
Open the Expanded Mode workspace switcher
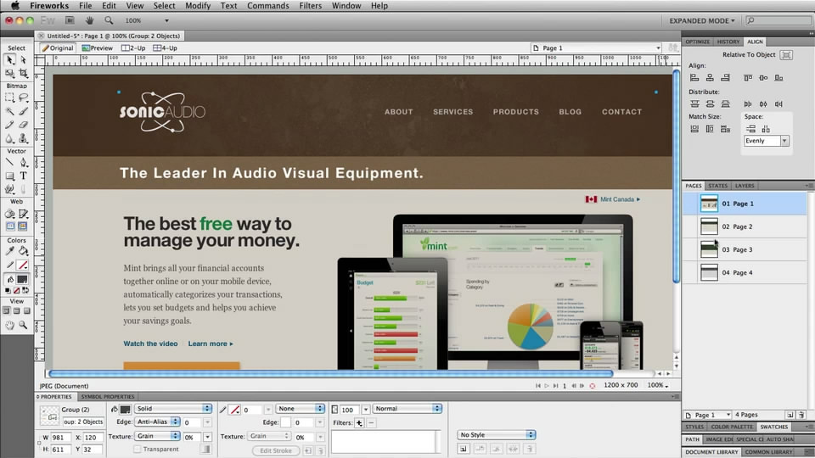701,20
